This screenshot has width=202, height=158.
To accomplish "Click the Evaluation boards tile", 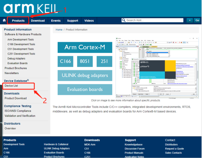I will tap(85, 89).
